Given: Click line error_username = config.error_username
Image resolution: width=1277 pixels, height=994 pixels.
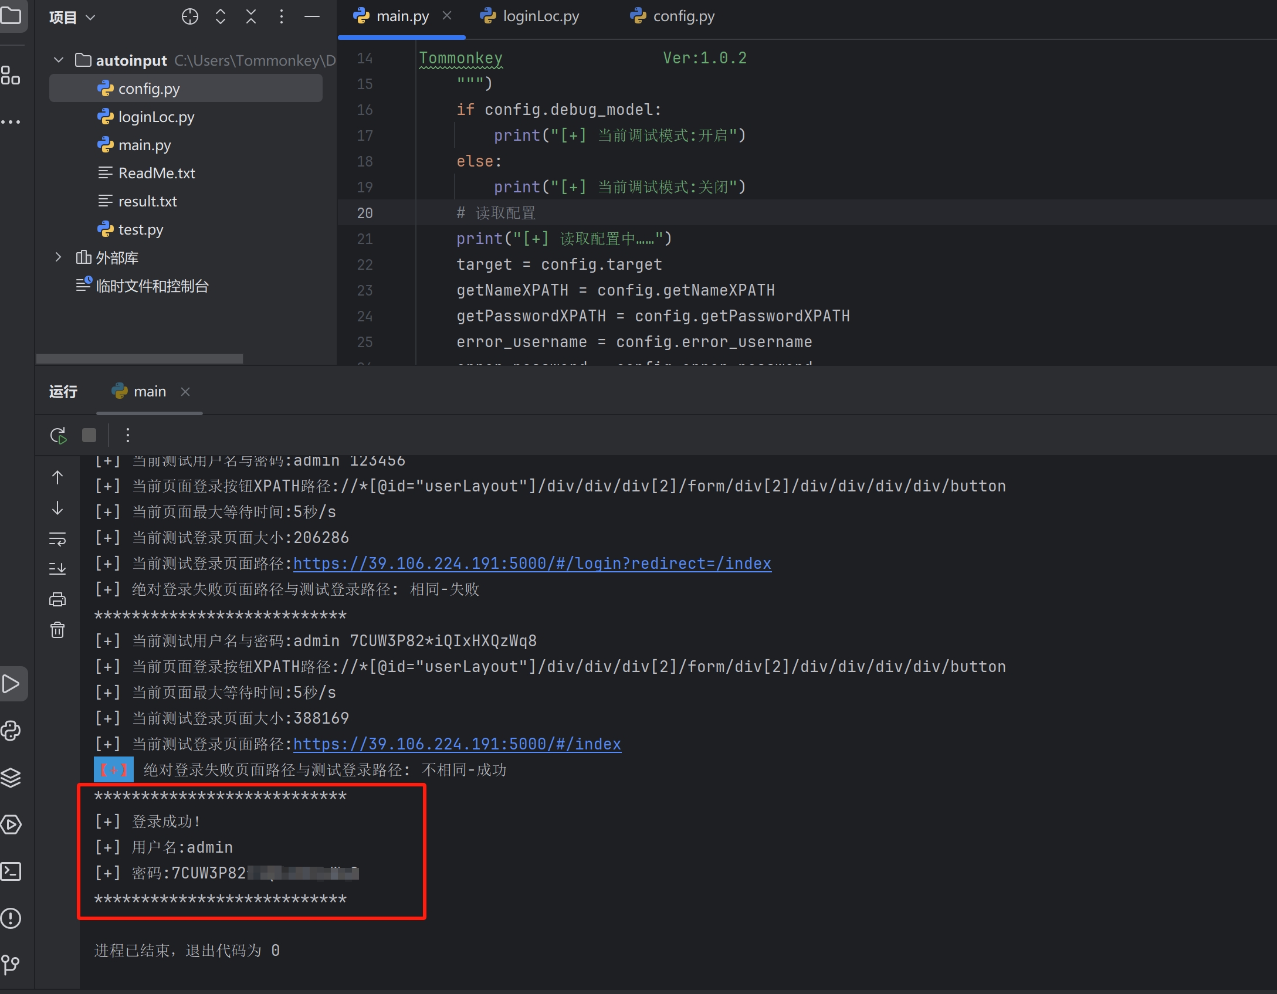Looking at the screenshot, I should pos(634,342).
